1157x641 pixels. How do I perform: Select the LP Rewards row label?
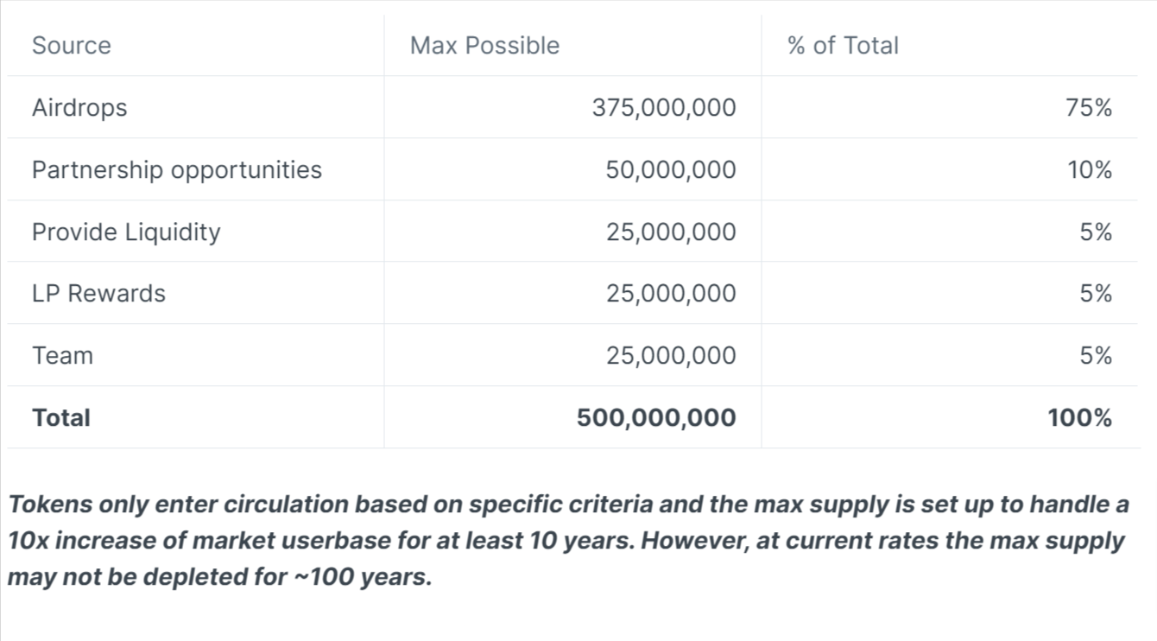pos(98,293)
